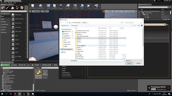The width and height of the screenshot is (172, 96).
Task: Click the help icon in File picker
Action: (142, 26)
